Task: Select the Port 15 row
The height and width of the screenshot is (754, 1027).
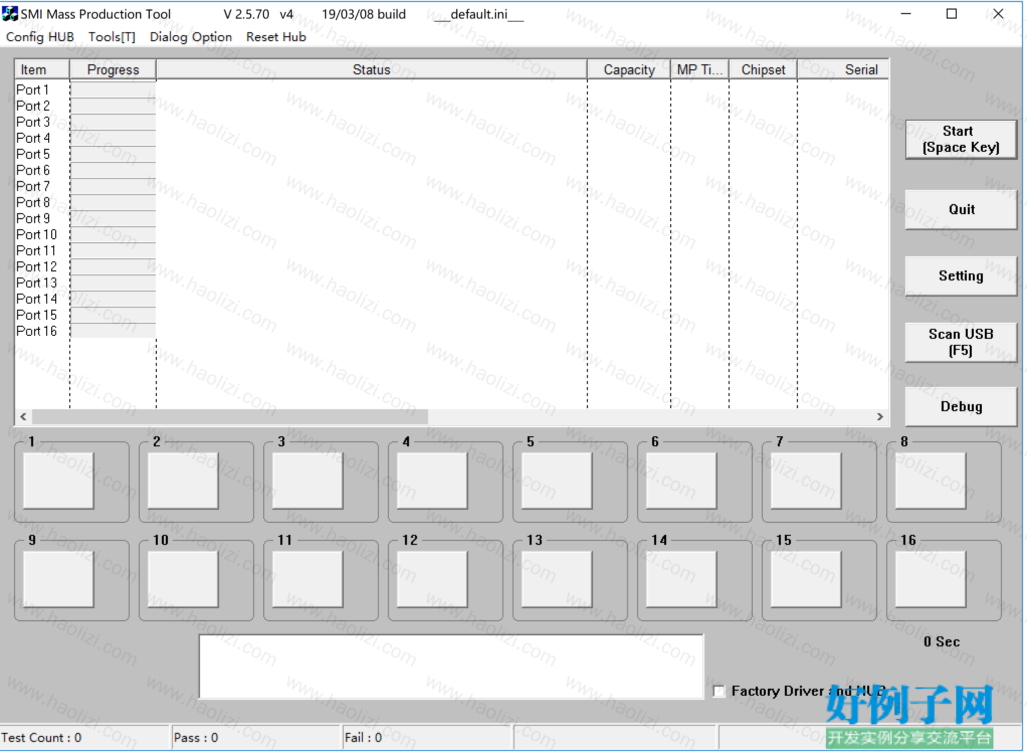Action: tap(452, 315)
